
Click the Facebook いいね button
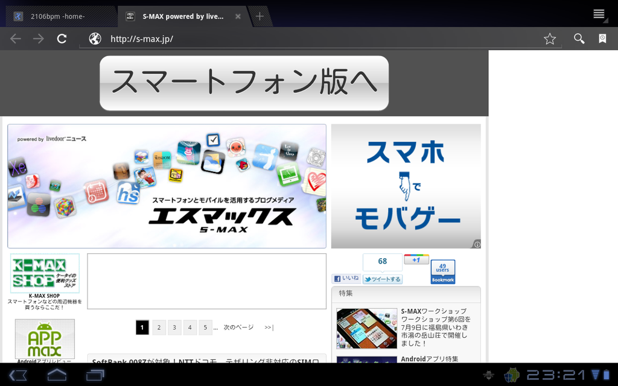346,279
